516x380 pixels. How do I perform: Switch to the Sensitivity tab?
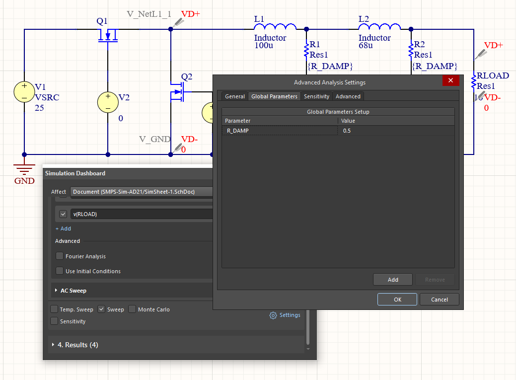pos(316,96)
